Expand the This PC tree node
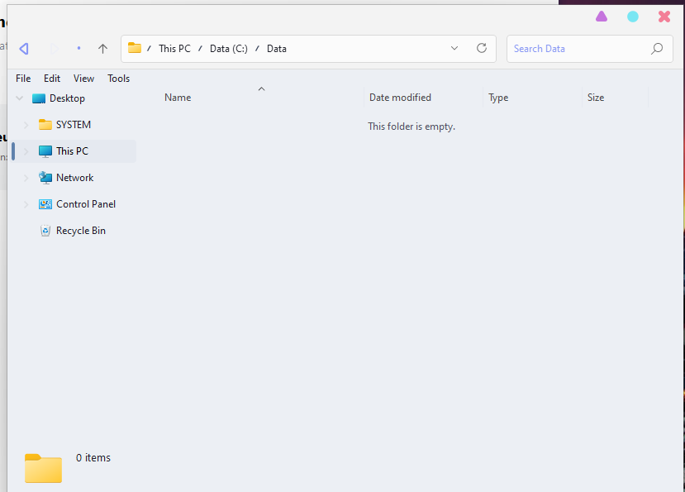Screen dimensions: 685x492 26,151
